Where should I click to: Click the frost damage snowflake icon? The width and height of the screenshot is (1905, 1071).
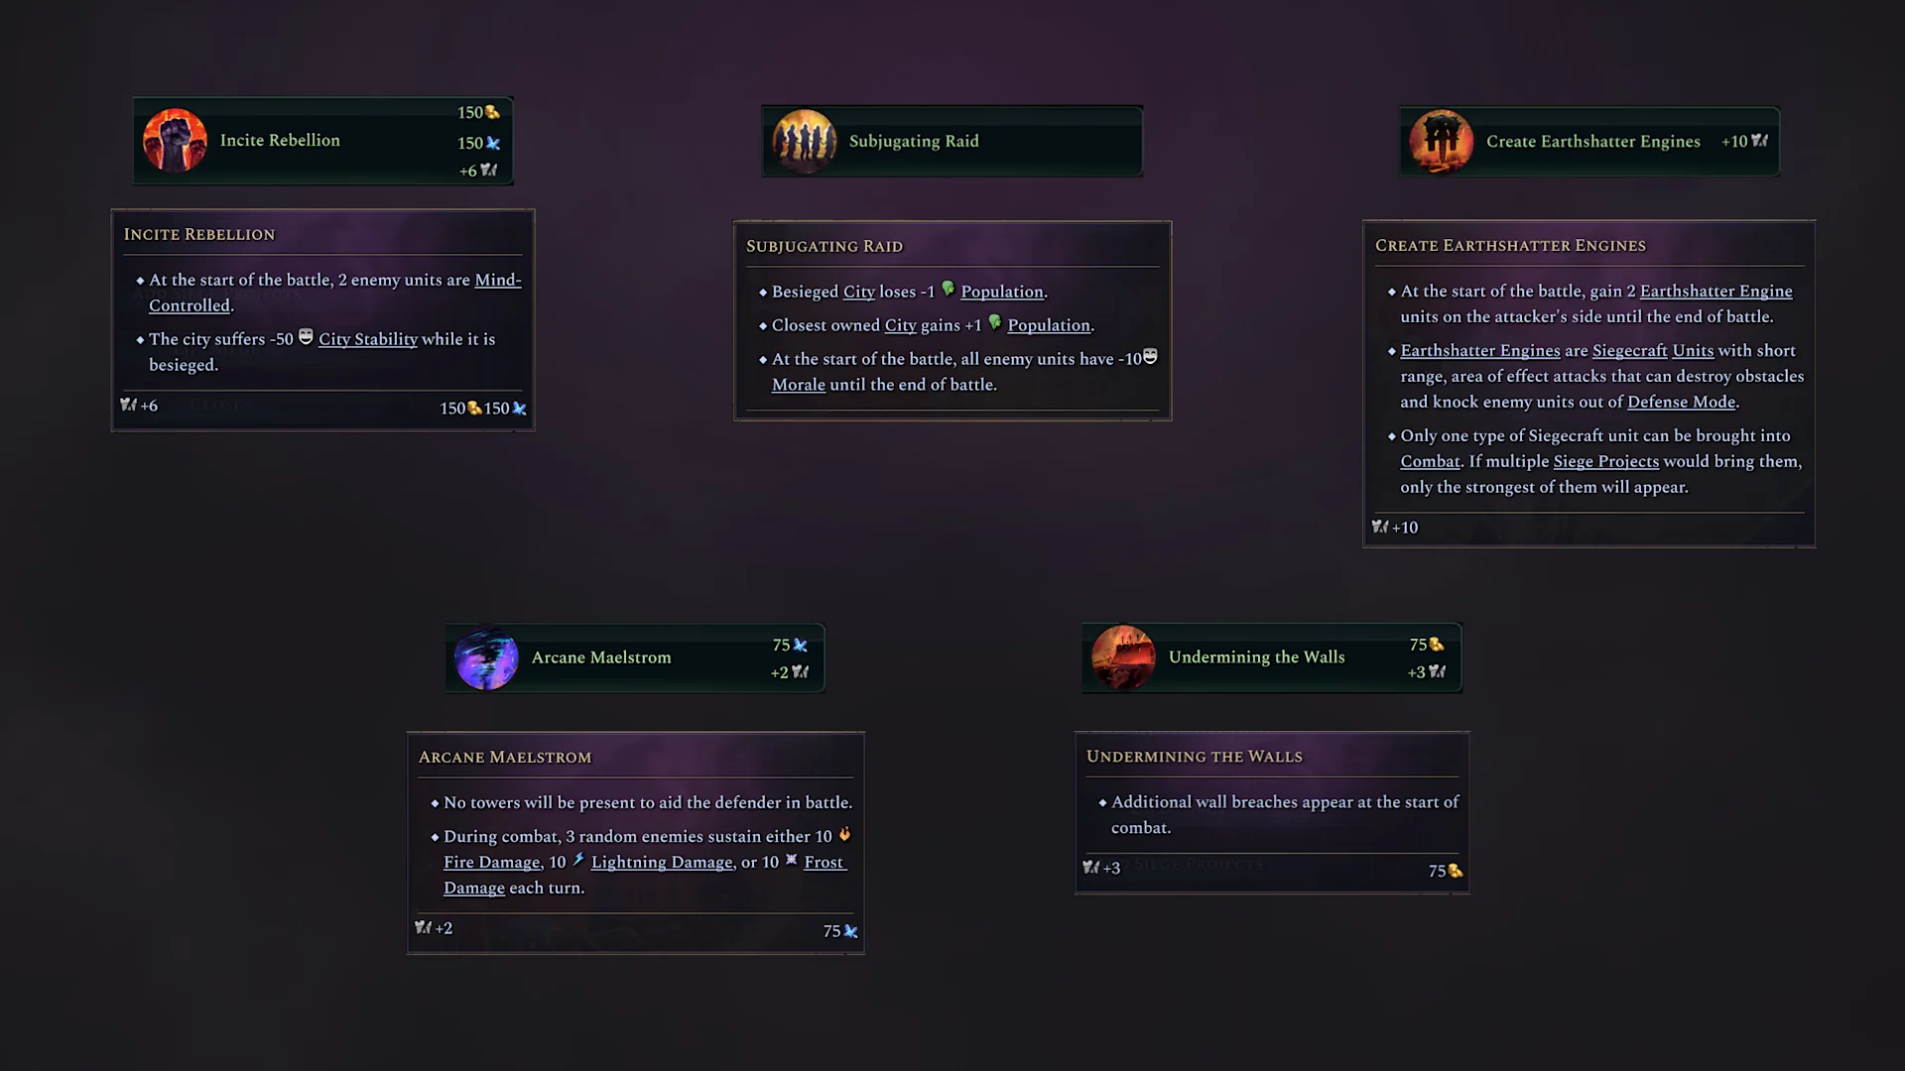coord(792,860)
